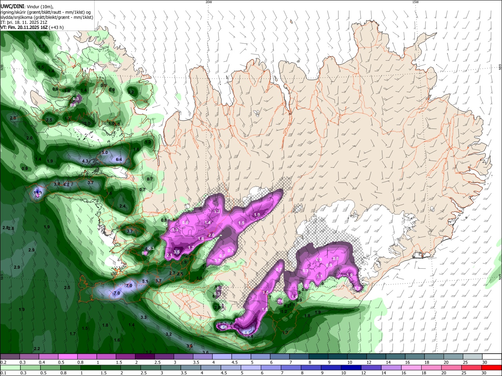Click the 3.3 value over the southern sea
The width and height of the screenshot is (502, 376).
144,317
